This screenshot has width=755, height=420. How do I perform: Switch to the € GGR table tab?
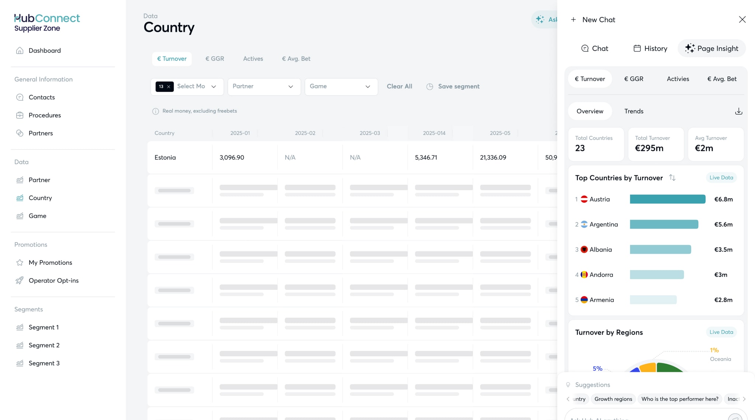click(x=215, y=59)
